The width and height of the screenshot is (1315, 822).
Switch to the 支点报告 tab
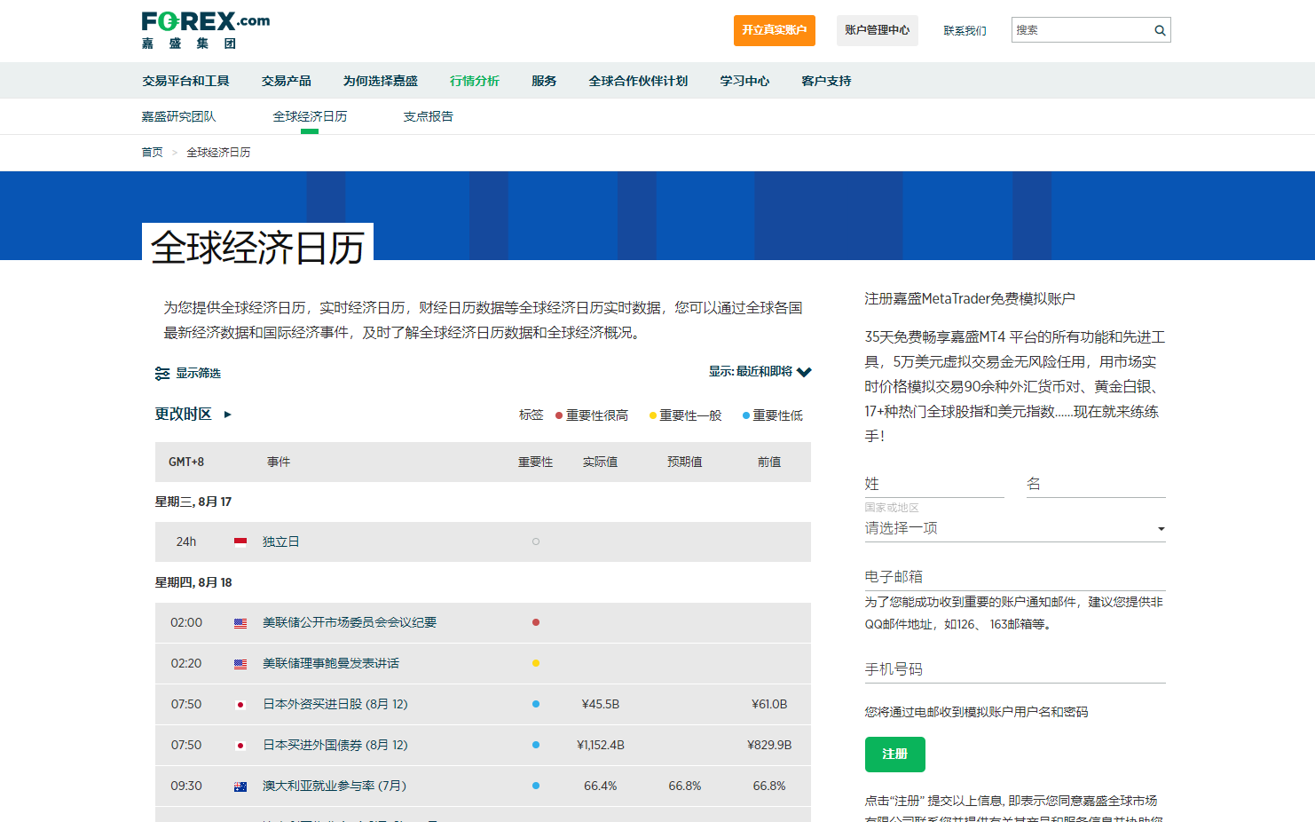click(x=429, y=116)
